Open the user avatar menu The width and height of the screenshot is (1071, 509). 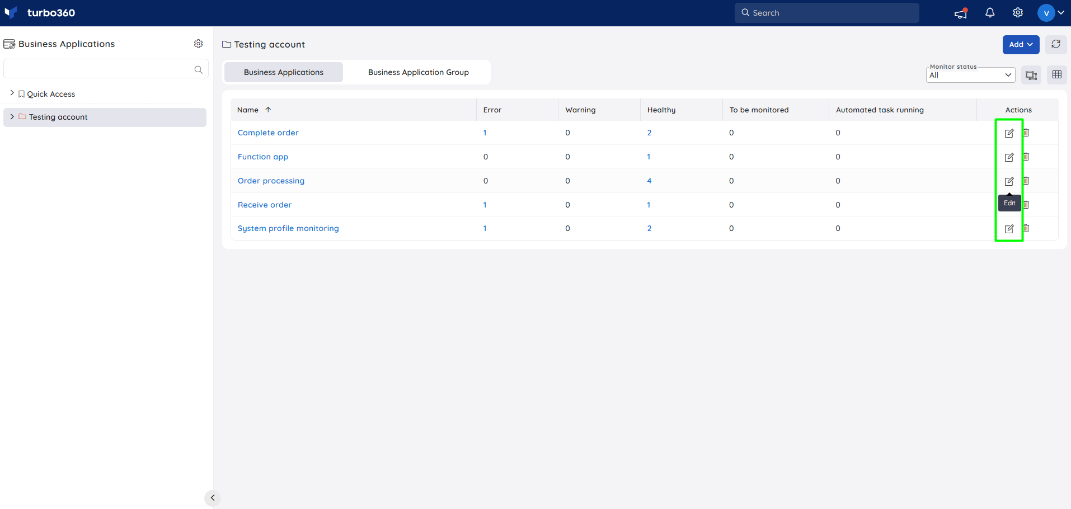coord(1046,12)
